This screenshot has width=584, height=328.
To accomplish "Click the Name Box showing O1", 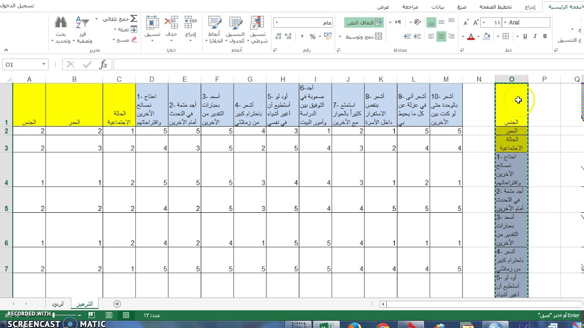I will coord(22,65).
